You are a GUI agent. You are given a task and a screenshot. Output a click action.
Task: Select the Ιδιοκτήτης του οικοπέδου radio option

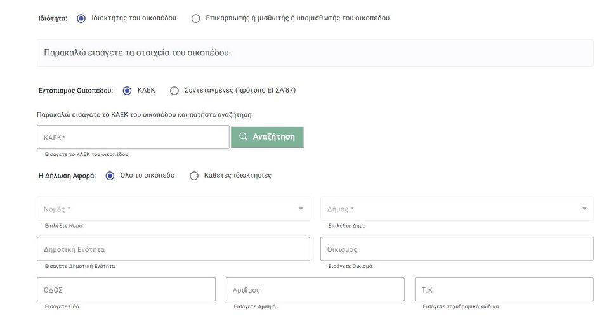coord(81,18)
